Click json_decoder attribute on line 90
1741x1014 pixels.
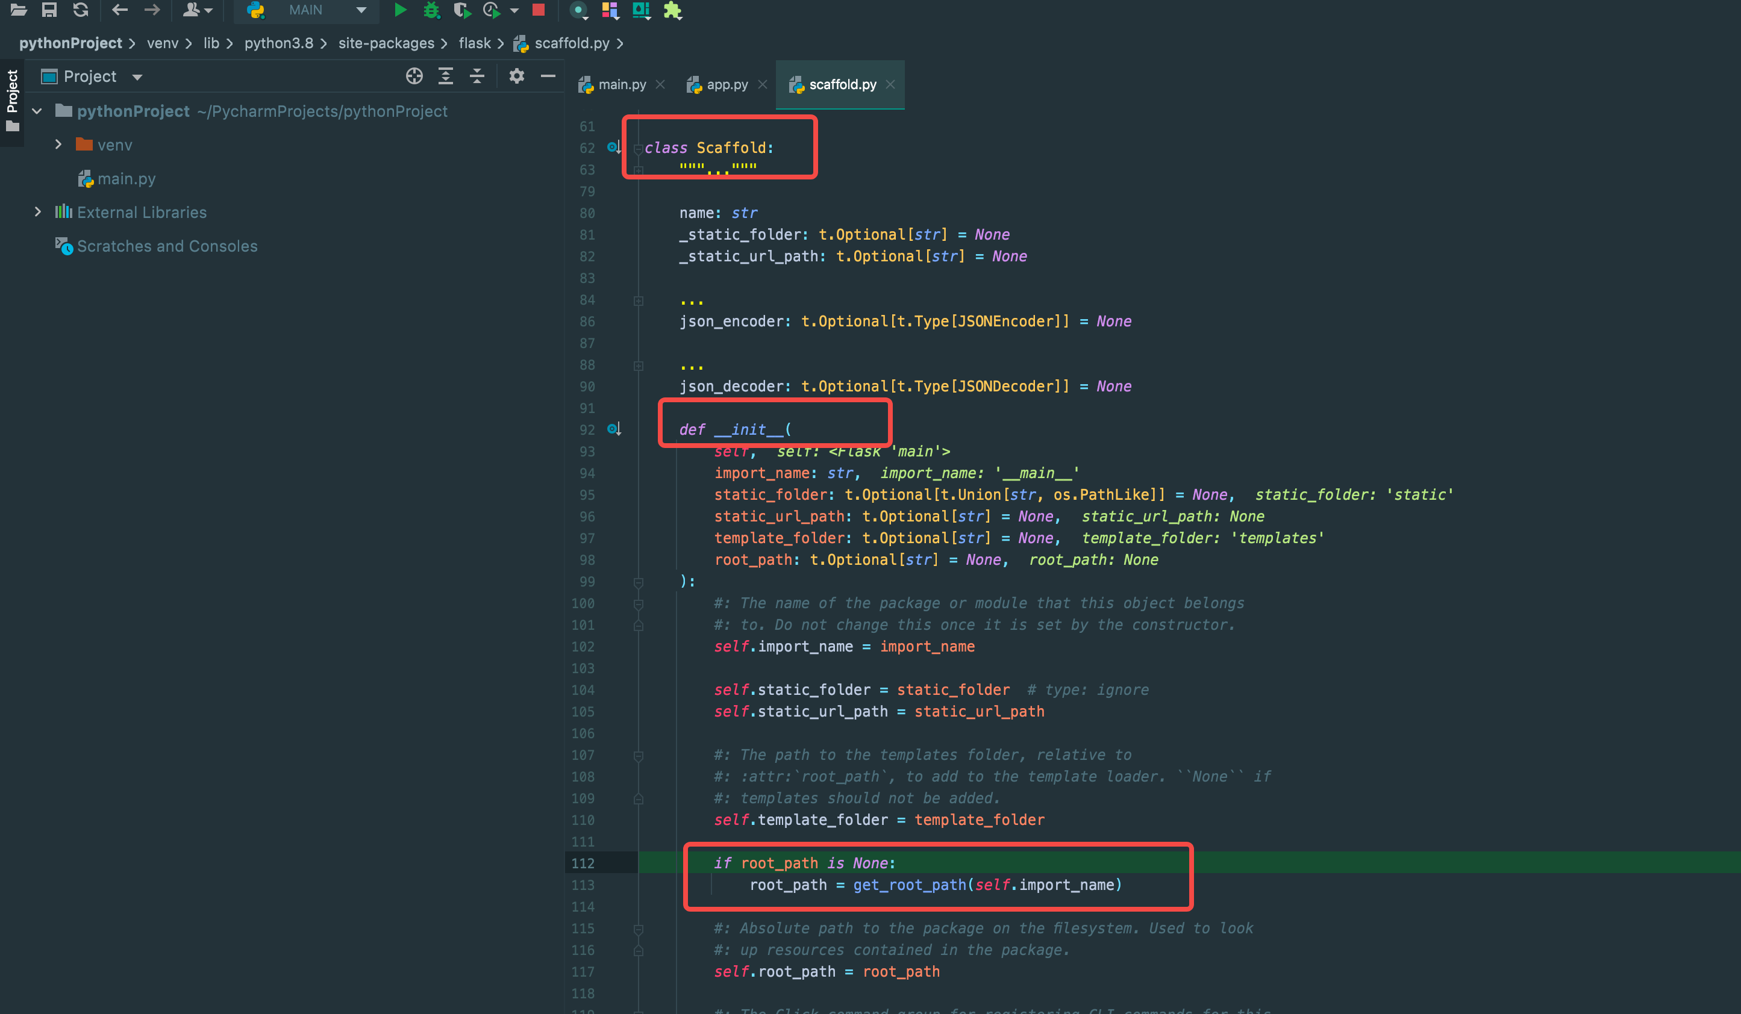731,386
